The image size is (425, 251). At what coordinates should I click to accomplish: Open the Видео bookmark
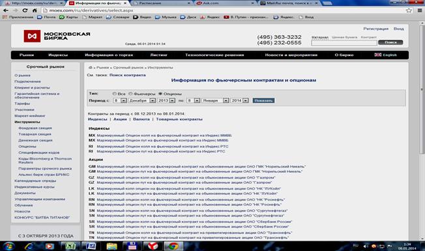point(142,17)
